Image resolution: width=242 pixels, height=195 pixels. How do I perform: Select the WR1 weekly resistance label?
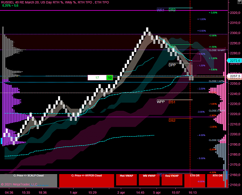coord(161,10)
